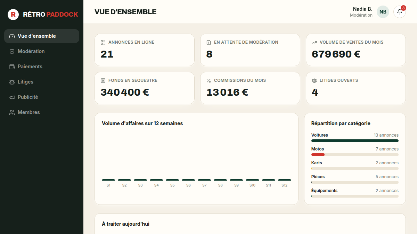
Task: Click the list icon on Annonces en ligne card
Action: (x=103, y=42)
